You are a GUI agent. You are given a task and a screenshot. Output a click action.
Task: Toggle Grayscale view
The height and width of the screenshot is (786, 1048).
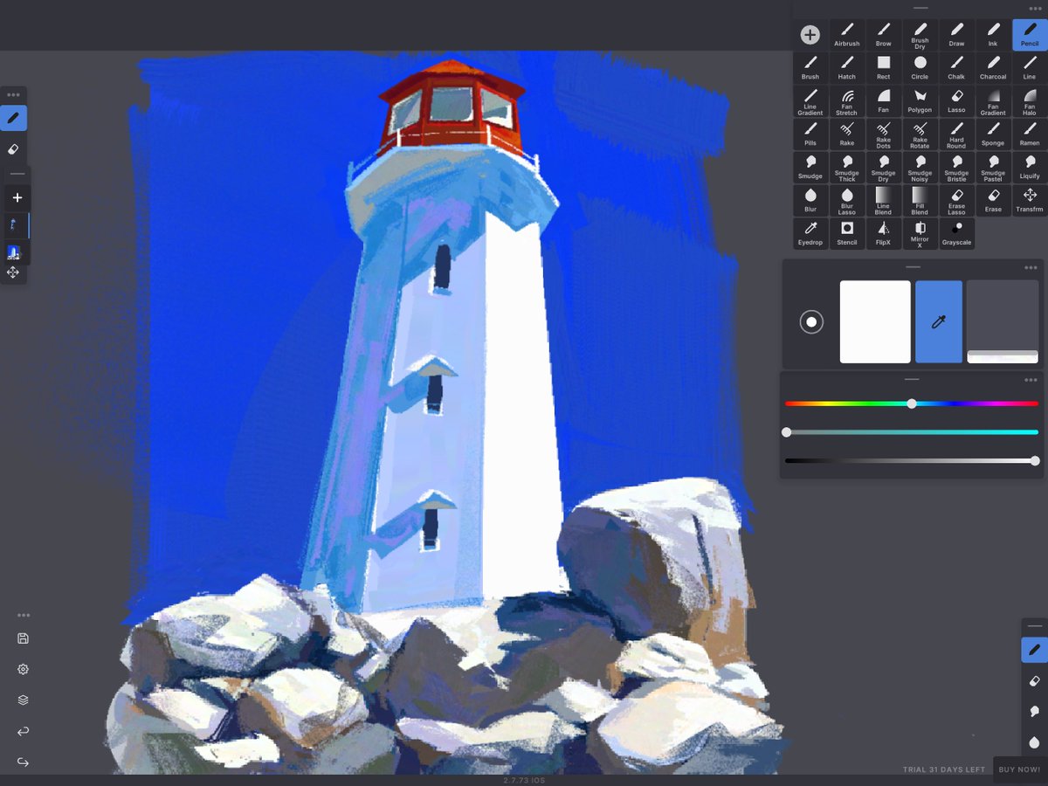pos(956,234)
